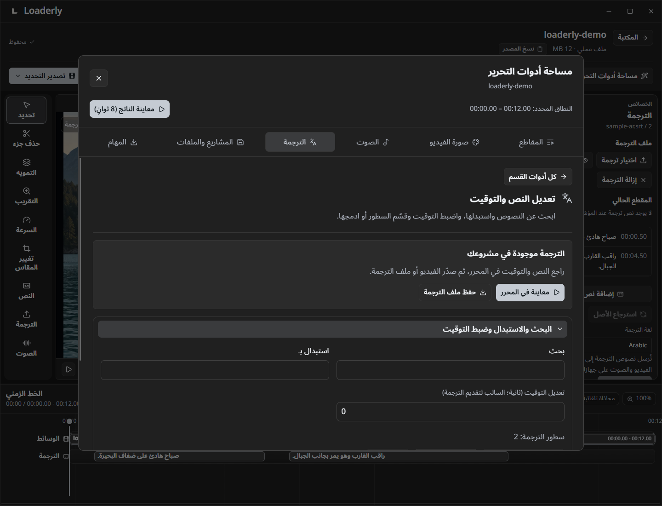662x506 pixels.
Task: Open the السرعة speed tool
Action: coord(26,225)
